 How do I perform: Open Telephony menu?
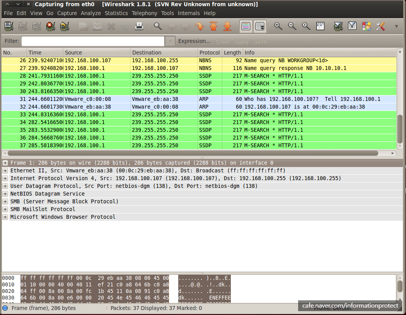[x=145, y=13]
